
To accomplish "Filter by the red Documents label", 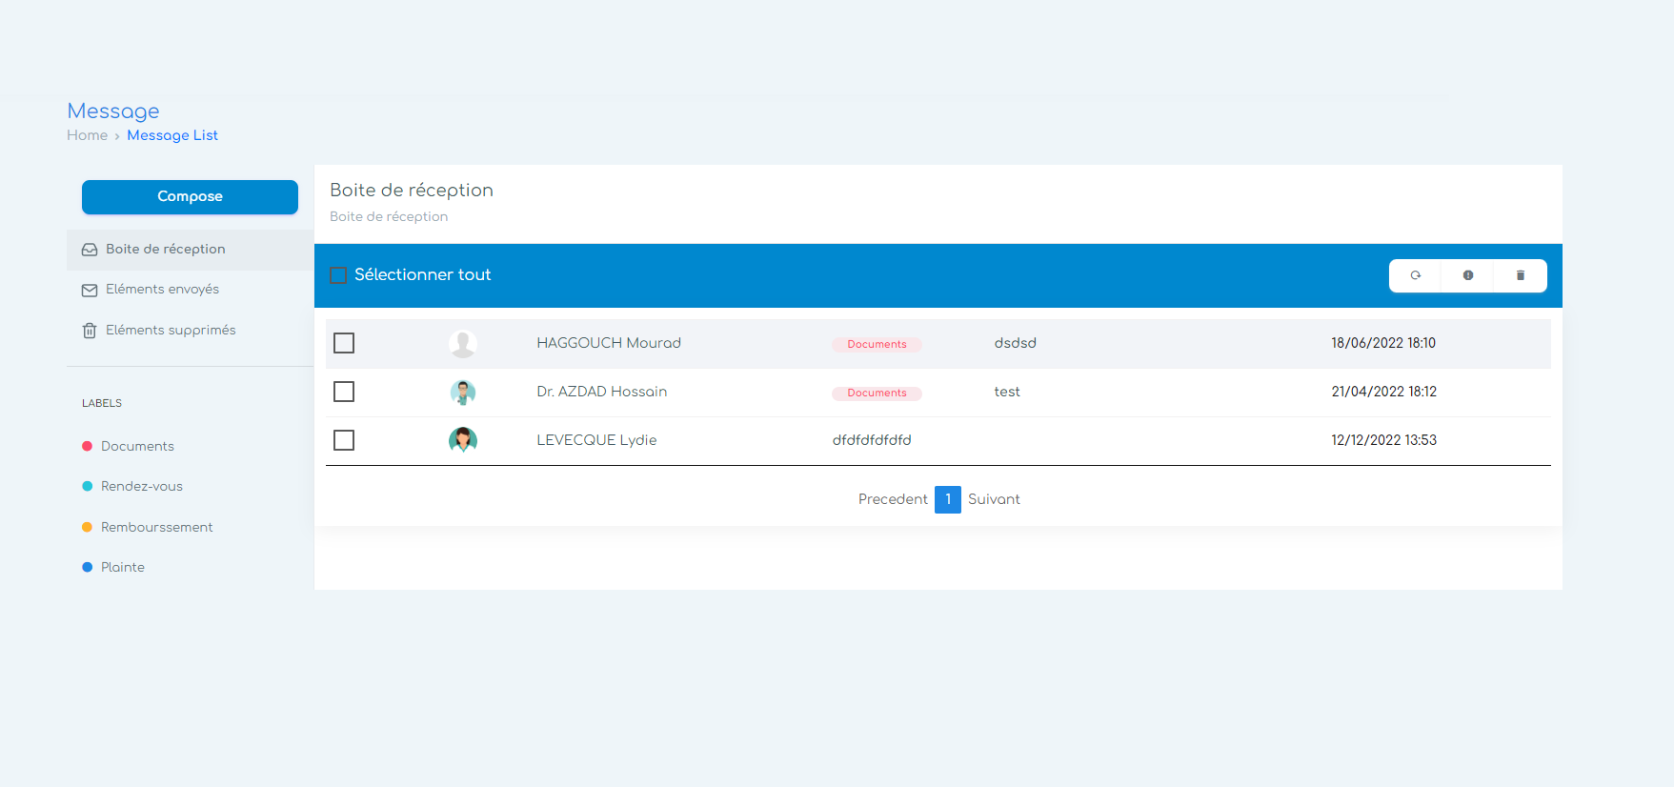I will [x=137, y=446].
